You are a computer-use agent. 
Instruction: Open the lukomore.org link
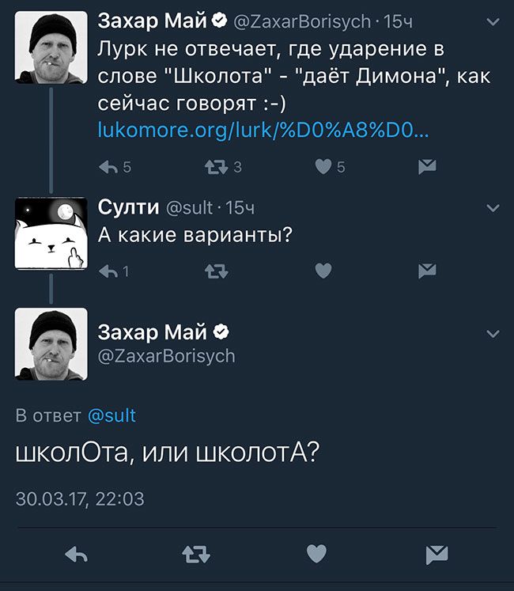[263, 129]
